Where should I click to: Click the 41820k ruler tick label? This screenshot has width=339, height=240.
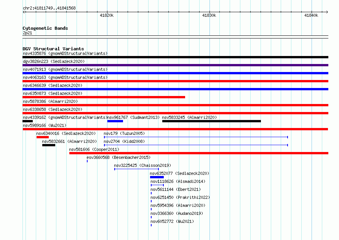click(x=107, y=16)
